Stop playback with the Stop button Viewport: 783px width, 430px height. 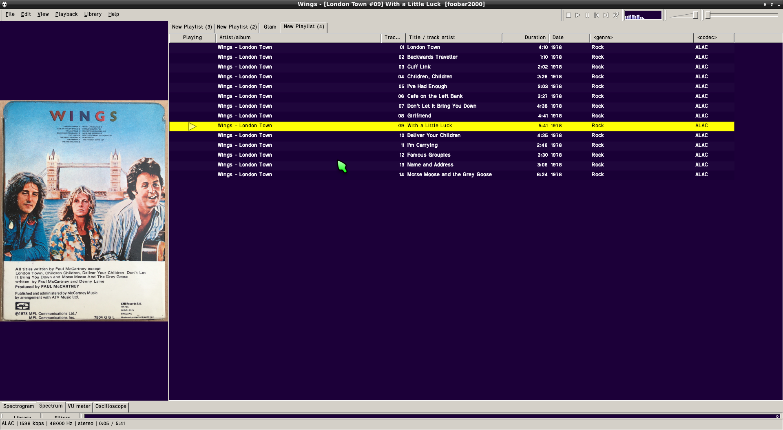[568, 15]
